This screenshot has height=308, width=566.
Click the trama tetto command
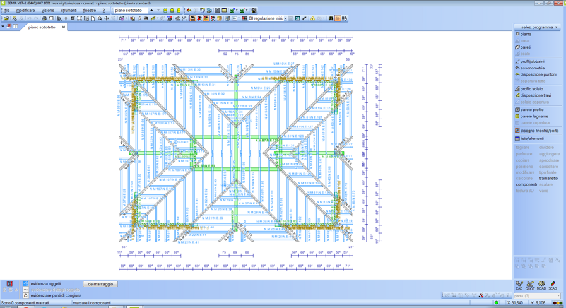pos(548,178)
